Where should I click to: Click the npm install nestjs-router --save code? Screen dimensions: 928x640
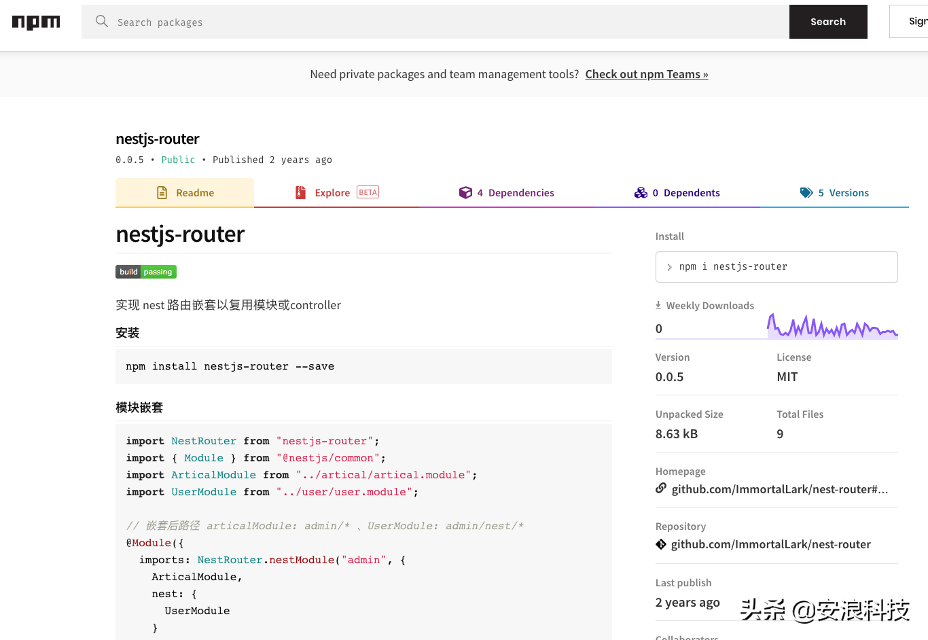pos(230,366)
